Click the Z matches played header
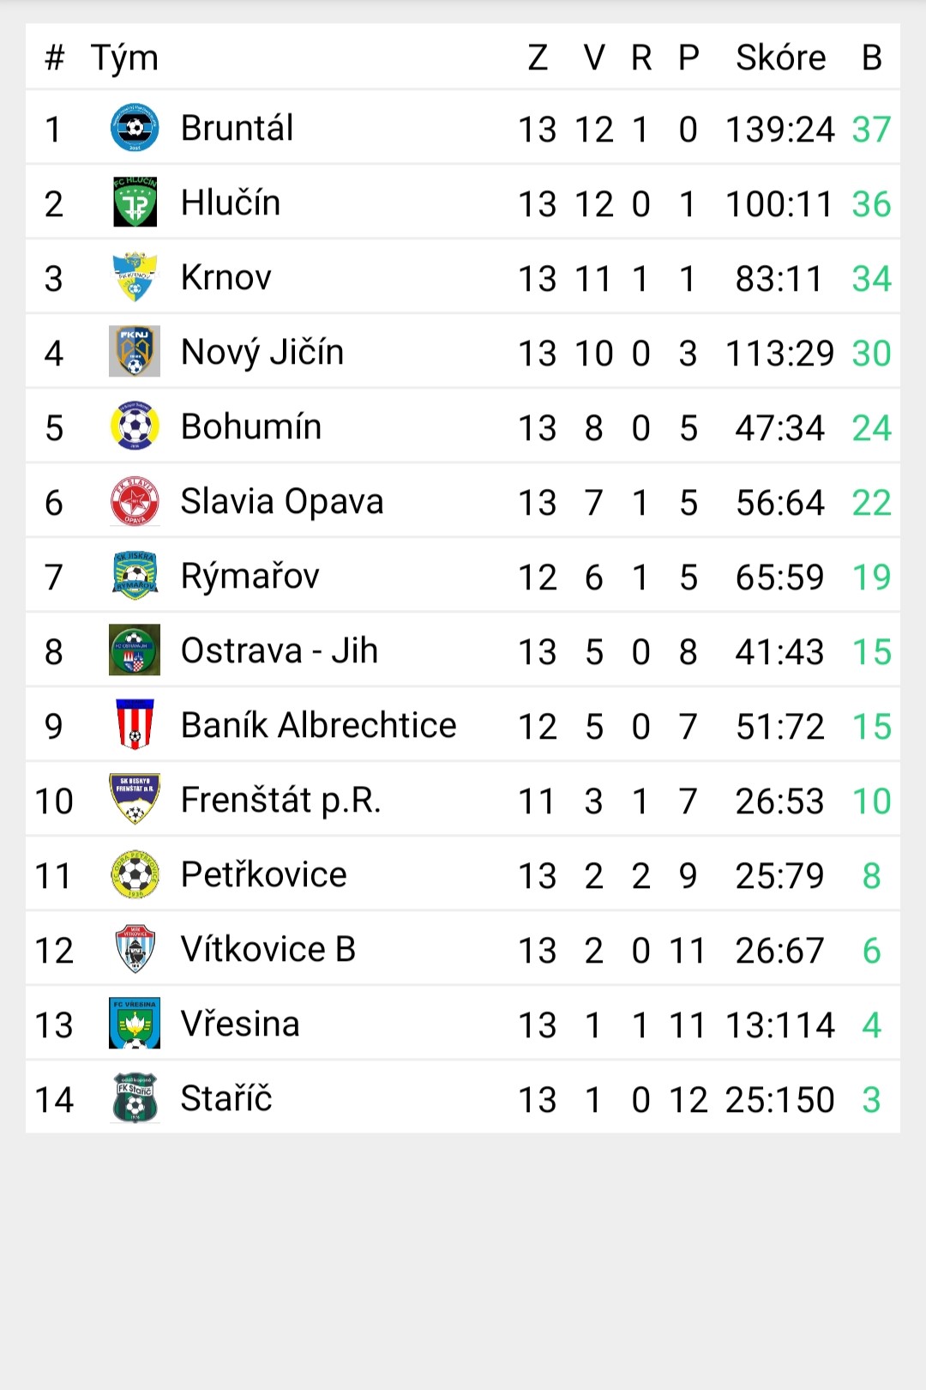The width and height of the screenshot is (926, 1390). [x=538, y=57]
